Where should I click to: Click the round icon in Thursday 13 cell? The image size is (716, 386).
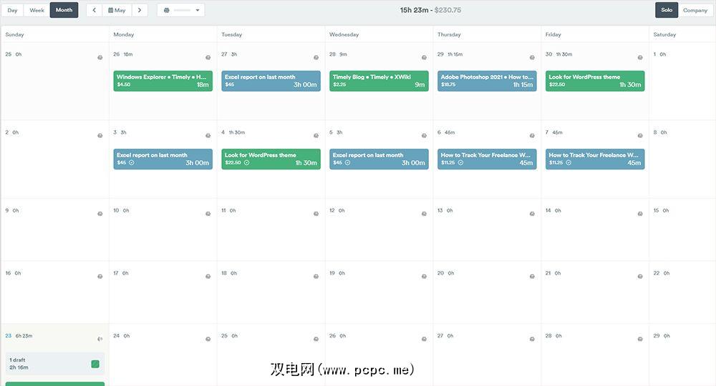(533, 214)
